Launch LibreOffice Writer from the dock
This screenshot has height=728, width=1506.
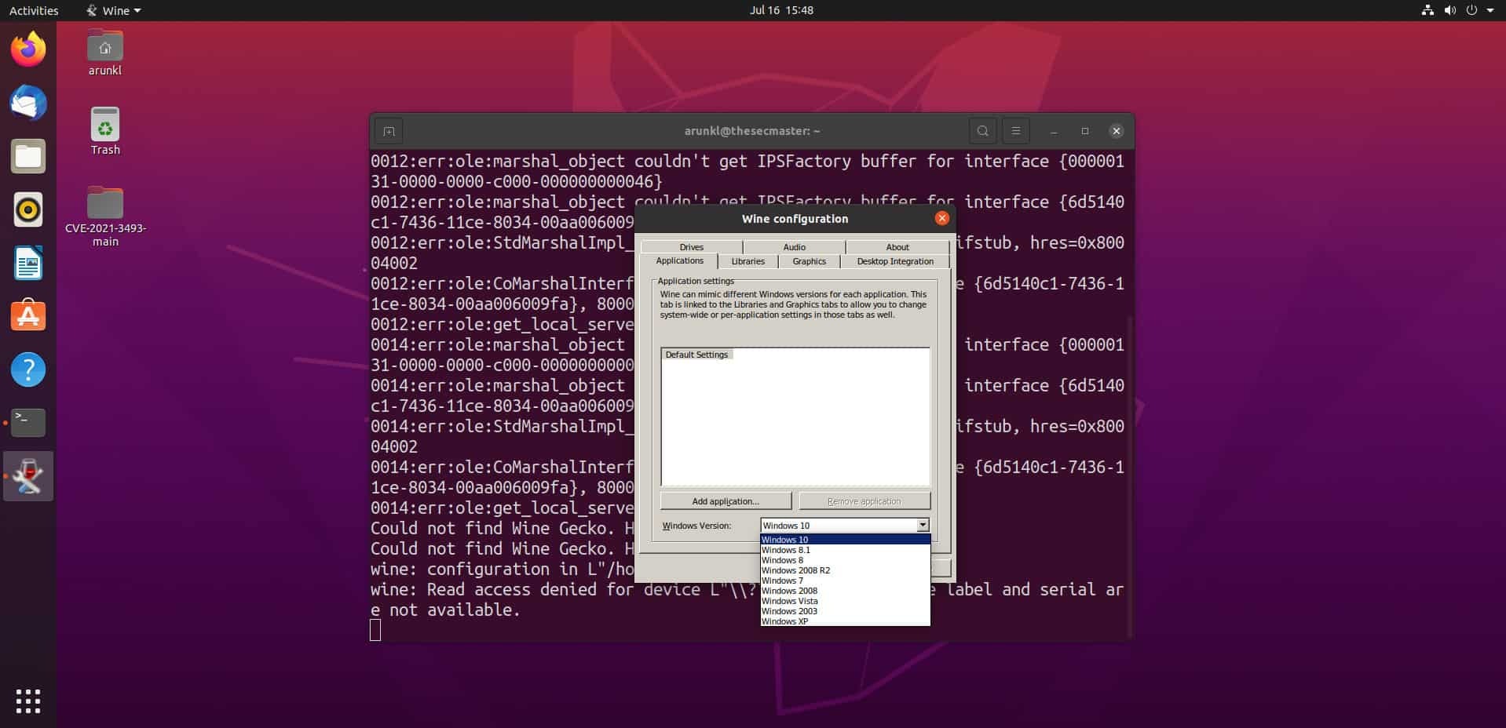pos(28,263)
